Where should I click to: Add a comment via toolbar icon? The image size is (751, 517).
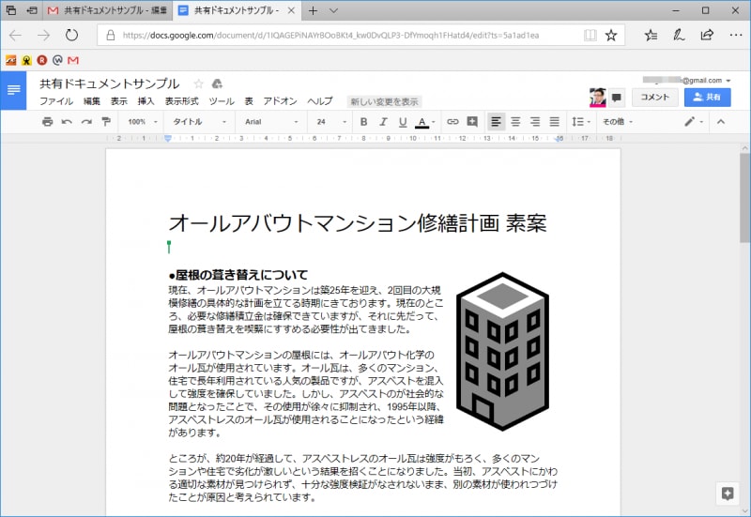coord(472,122)
